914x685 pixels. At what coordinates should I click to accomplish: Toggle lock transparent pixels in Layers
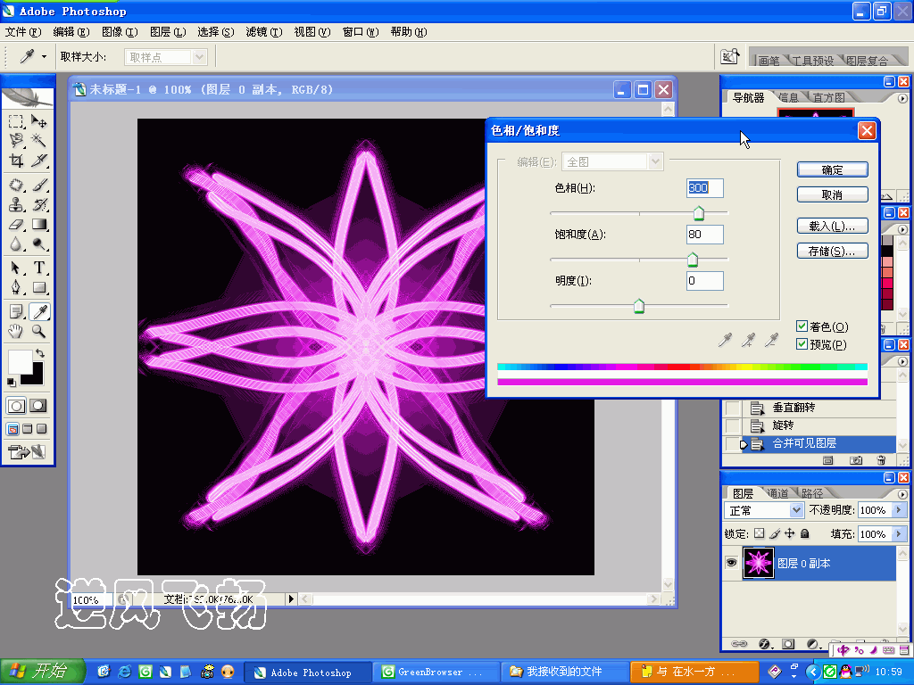click(x=759, y=533)
